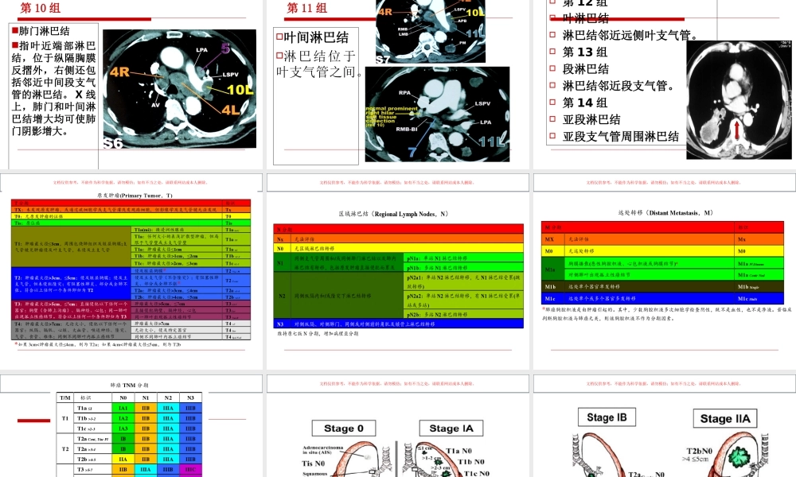Select the Tis N0 label

[313, 463]
